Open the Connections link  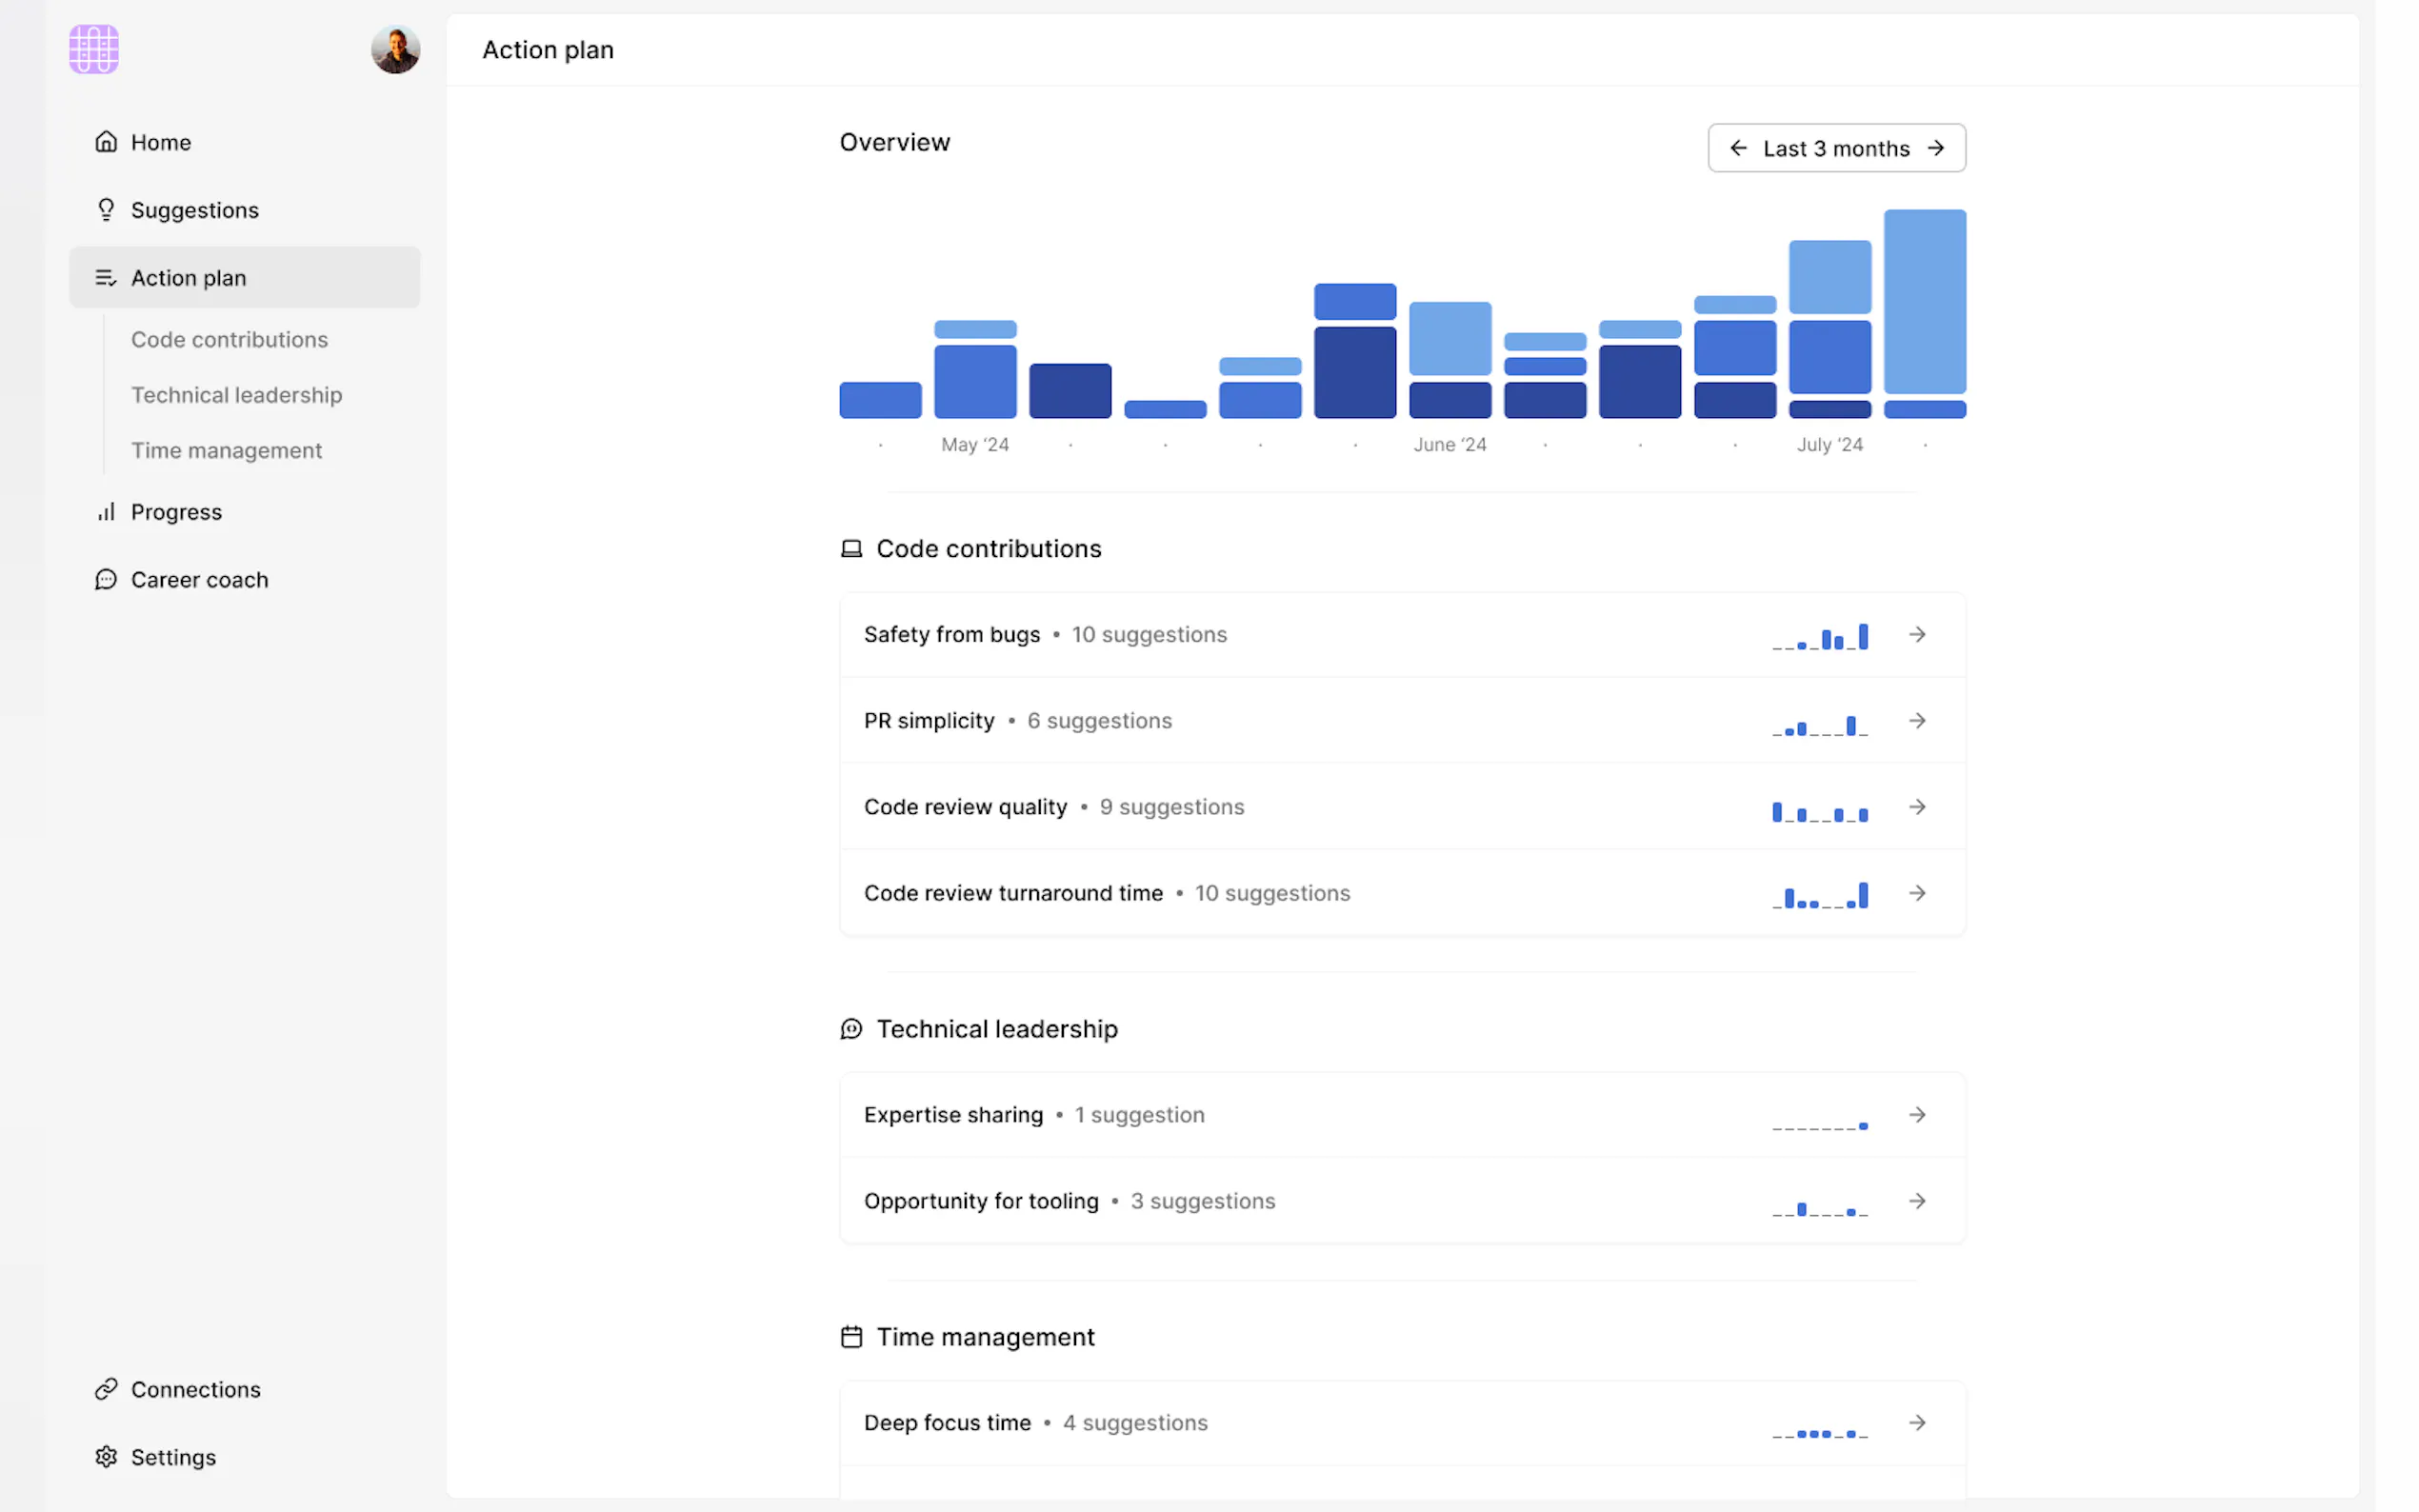195,1389
